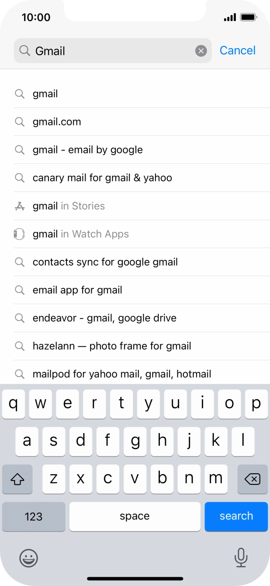Tap the microphone icon for dictation
The image size is (270, 586).
[241, 558]
